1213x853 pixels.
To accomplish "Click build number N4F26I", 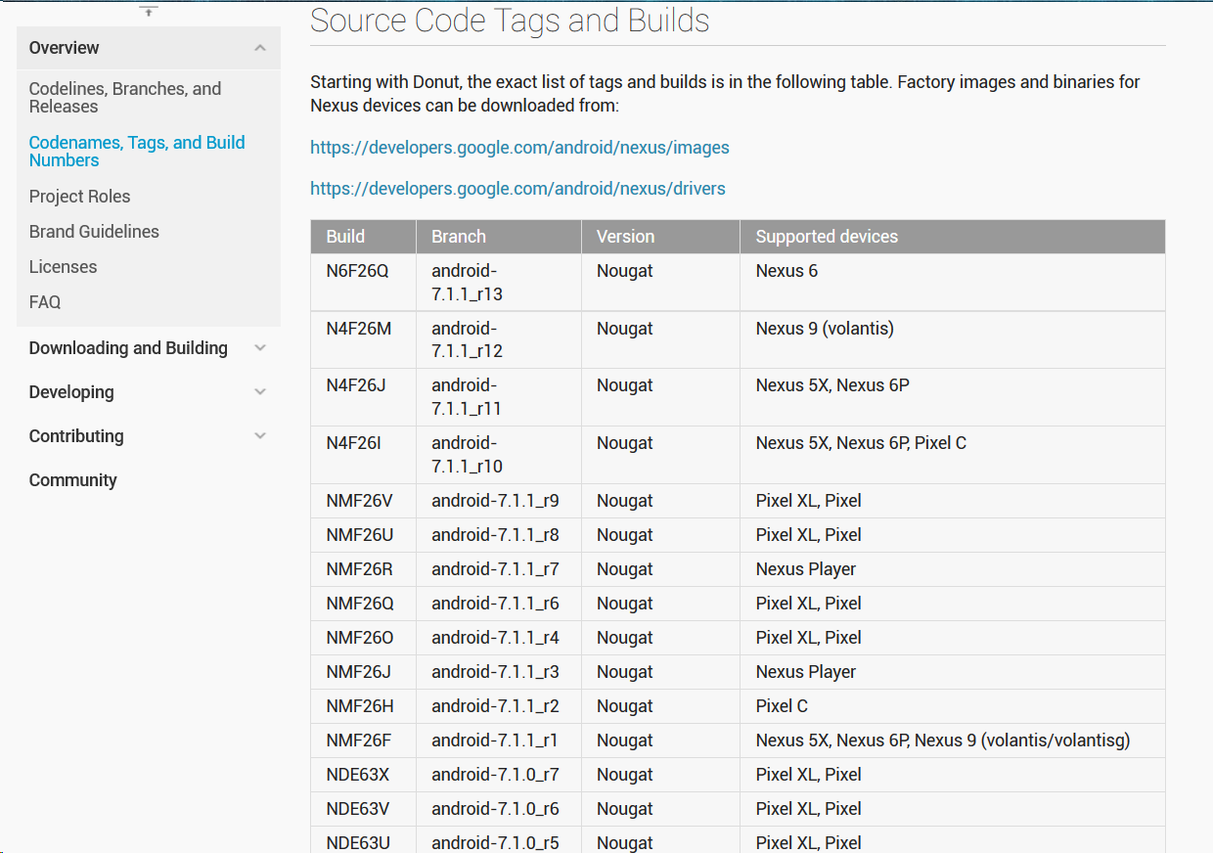I will (353, 443).
